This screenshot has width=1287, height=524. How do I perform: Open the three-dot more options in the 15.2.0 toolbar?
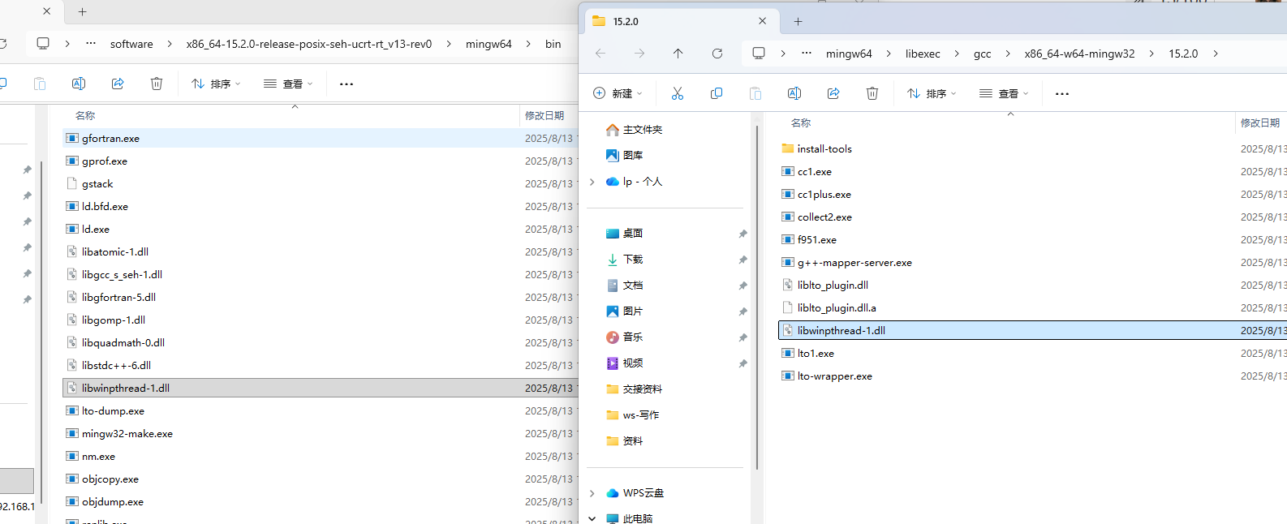[x=1062, y=93]
